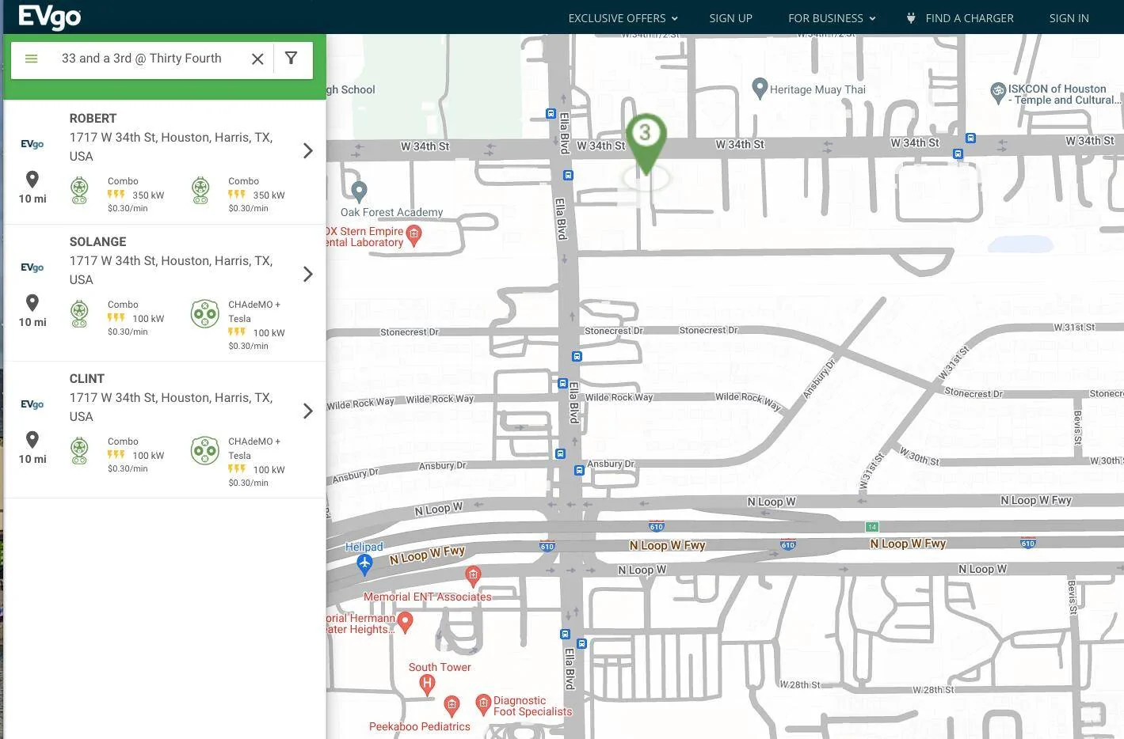The height and width of the screenshot is (739, 1124).
Task: Click Combo connector icon for CLINT
Action: pos(79,451)
